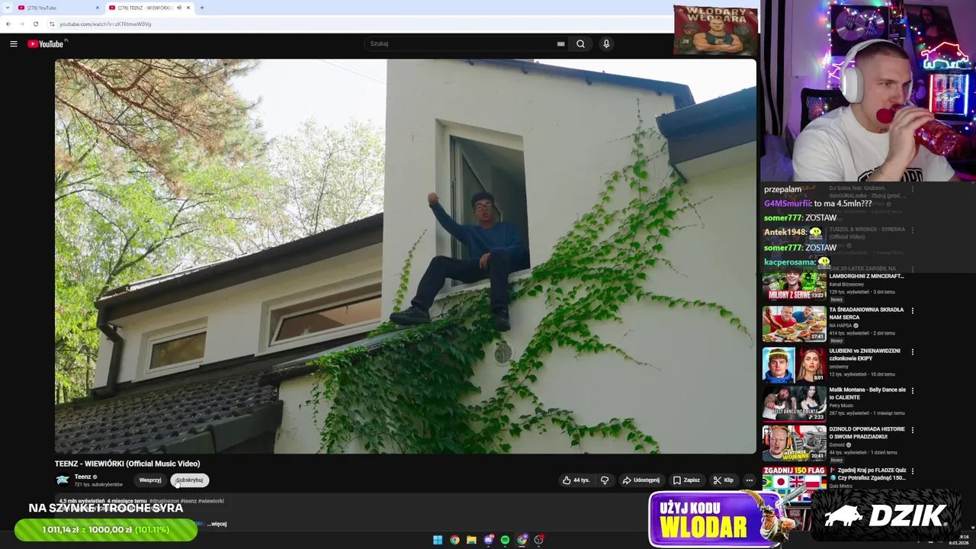This screenshot has width=976, height=549.
Task: Open Discord from the taskbar
Action: [x=489, y=540]
